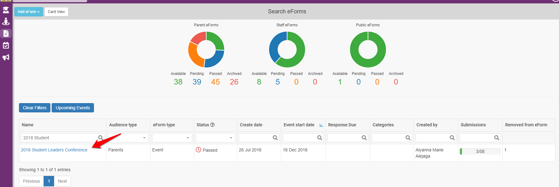Sort by Removed from eForm column header
This screenshot has width=559, height=187.
point(529,125)
